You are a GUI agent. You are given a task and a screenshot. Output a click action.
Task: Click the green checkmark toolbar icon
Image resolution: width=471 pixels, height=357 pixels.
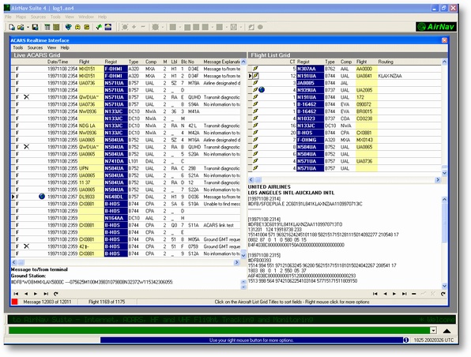point(99,28)
